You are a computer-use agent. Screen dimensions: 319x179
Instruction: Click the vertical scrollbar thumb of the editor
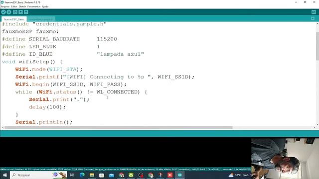click(x=318, y=46)
